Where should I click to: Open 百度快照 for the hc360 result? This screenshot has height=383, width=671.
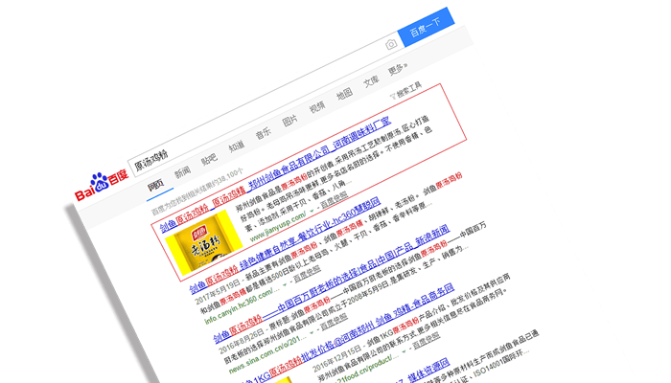click(x=307, y=274)
